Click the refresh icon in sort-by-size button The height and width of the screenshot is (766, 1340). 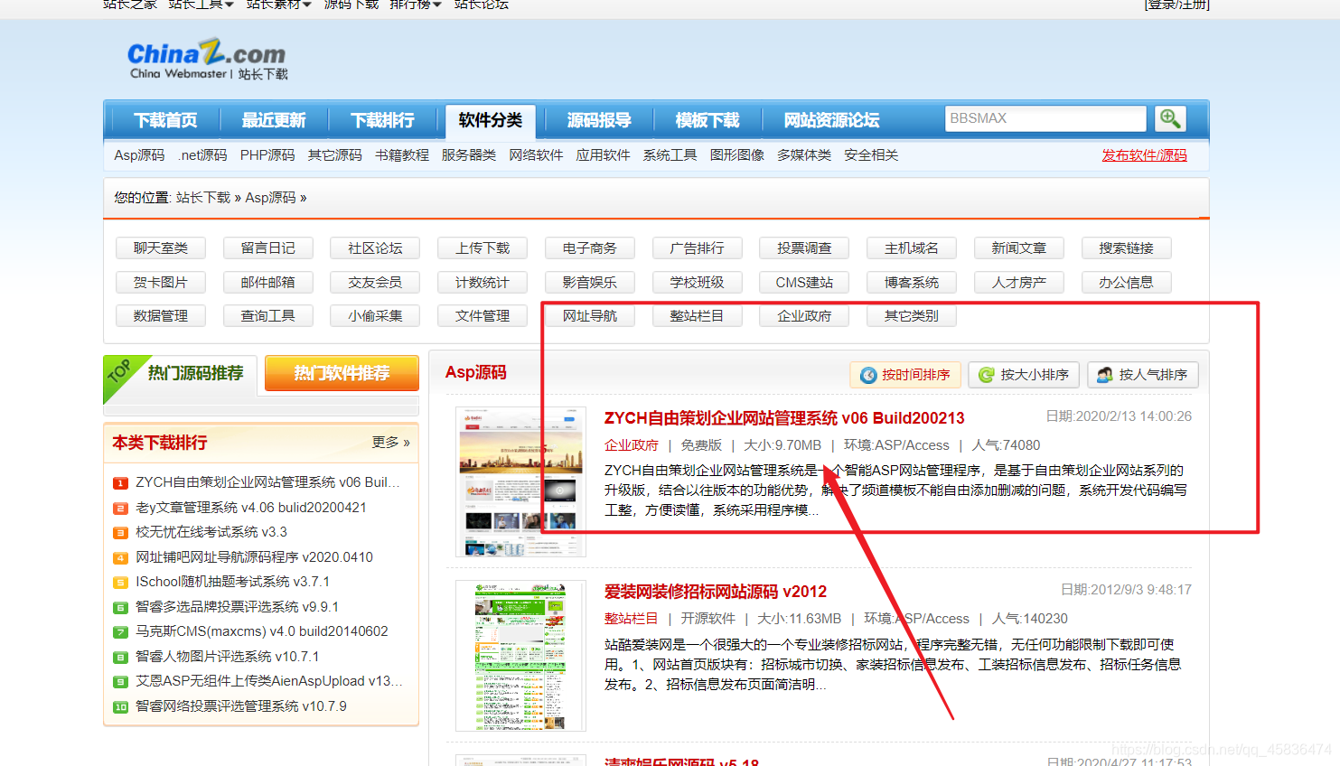pyautogui.click(x=987, y=375)
